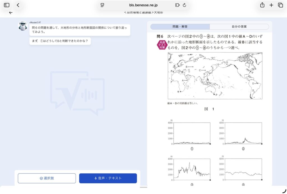287x194 pixels.
Task: Show the tab overview in Safari
Action: coord(280,5)
